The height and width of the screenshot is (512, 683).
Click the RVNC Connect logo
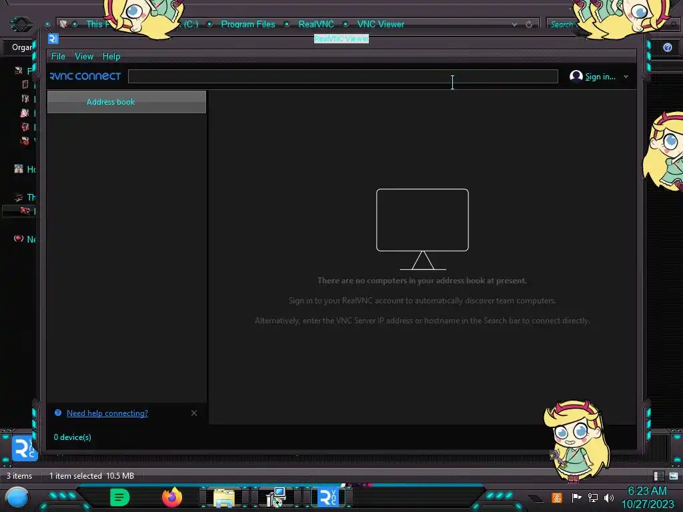[85, 76]
